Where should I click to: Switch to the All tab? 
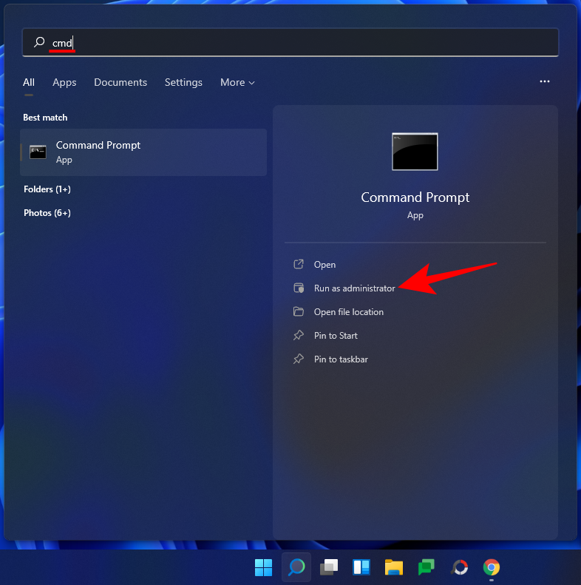tap(29, 82)
